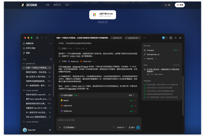Open the index.html row in changed files

98,106
